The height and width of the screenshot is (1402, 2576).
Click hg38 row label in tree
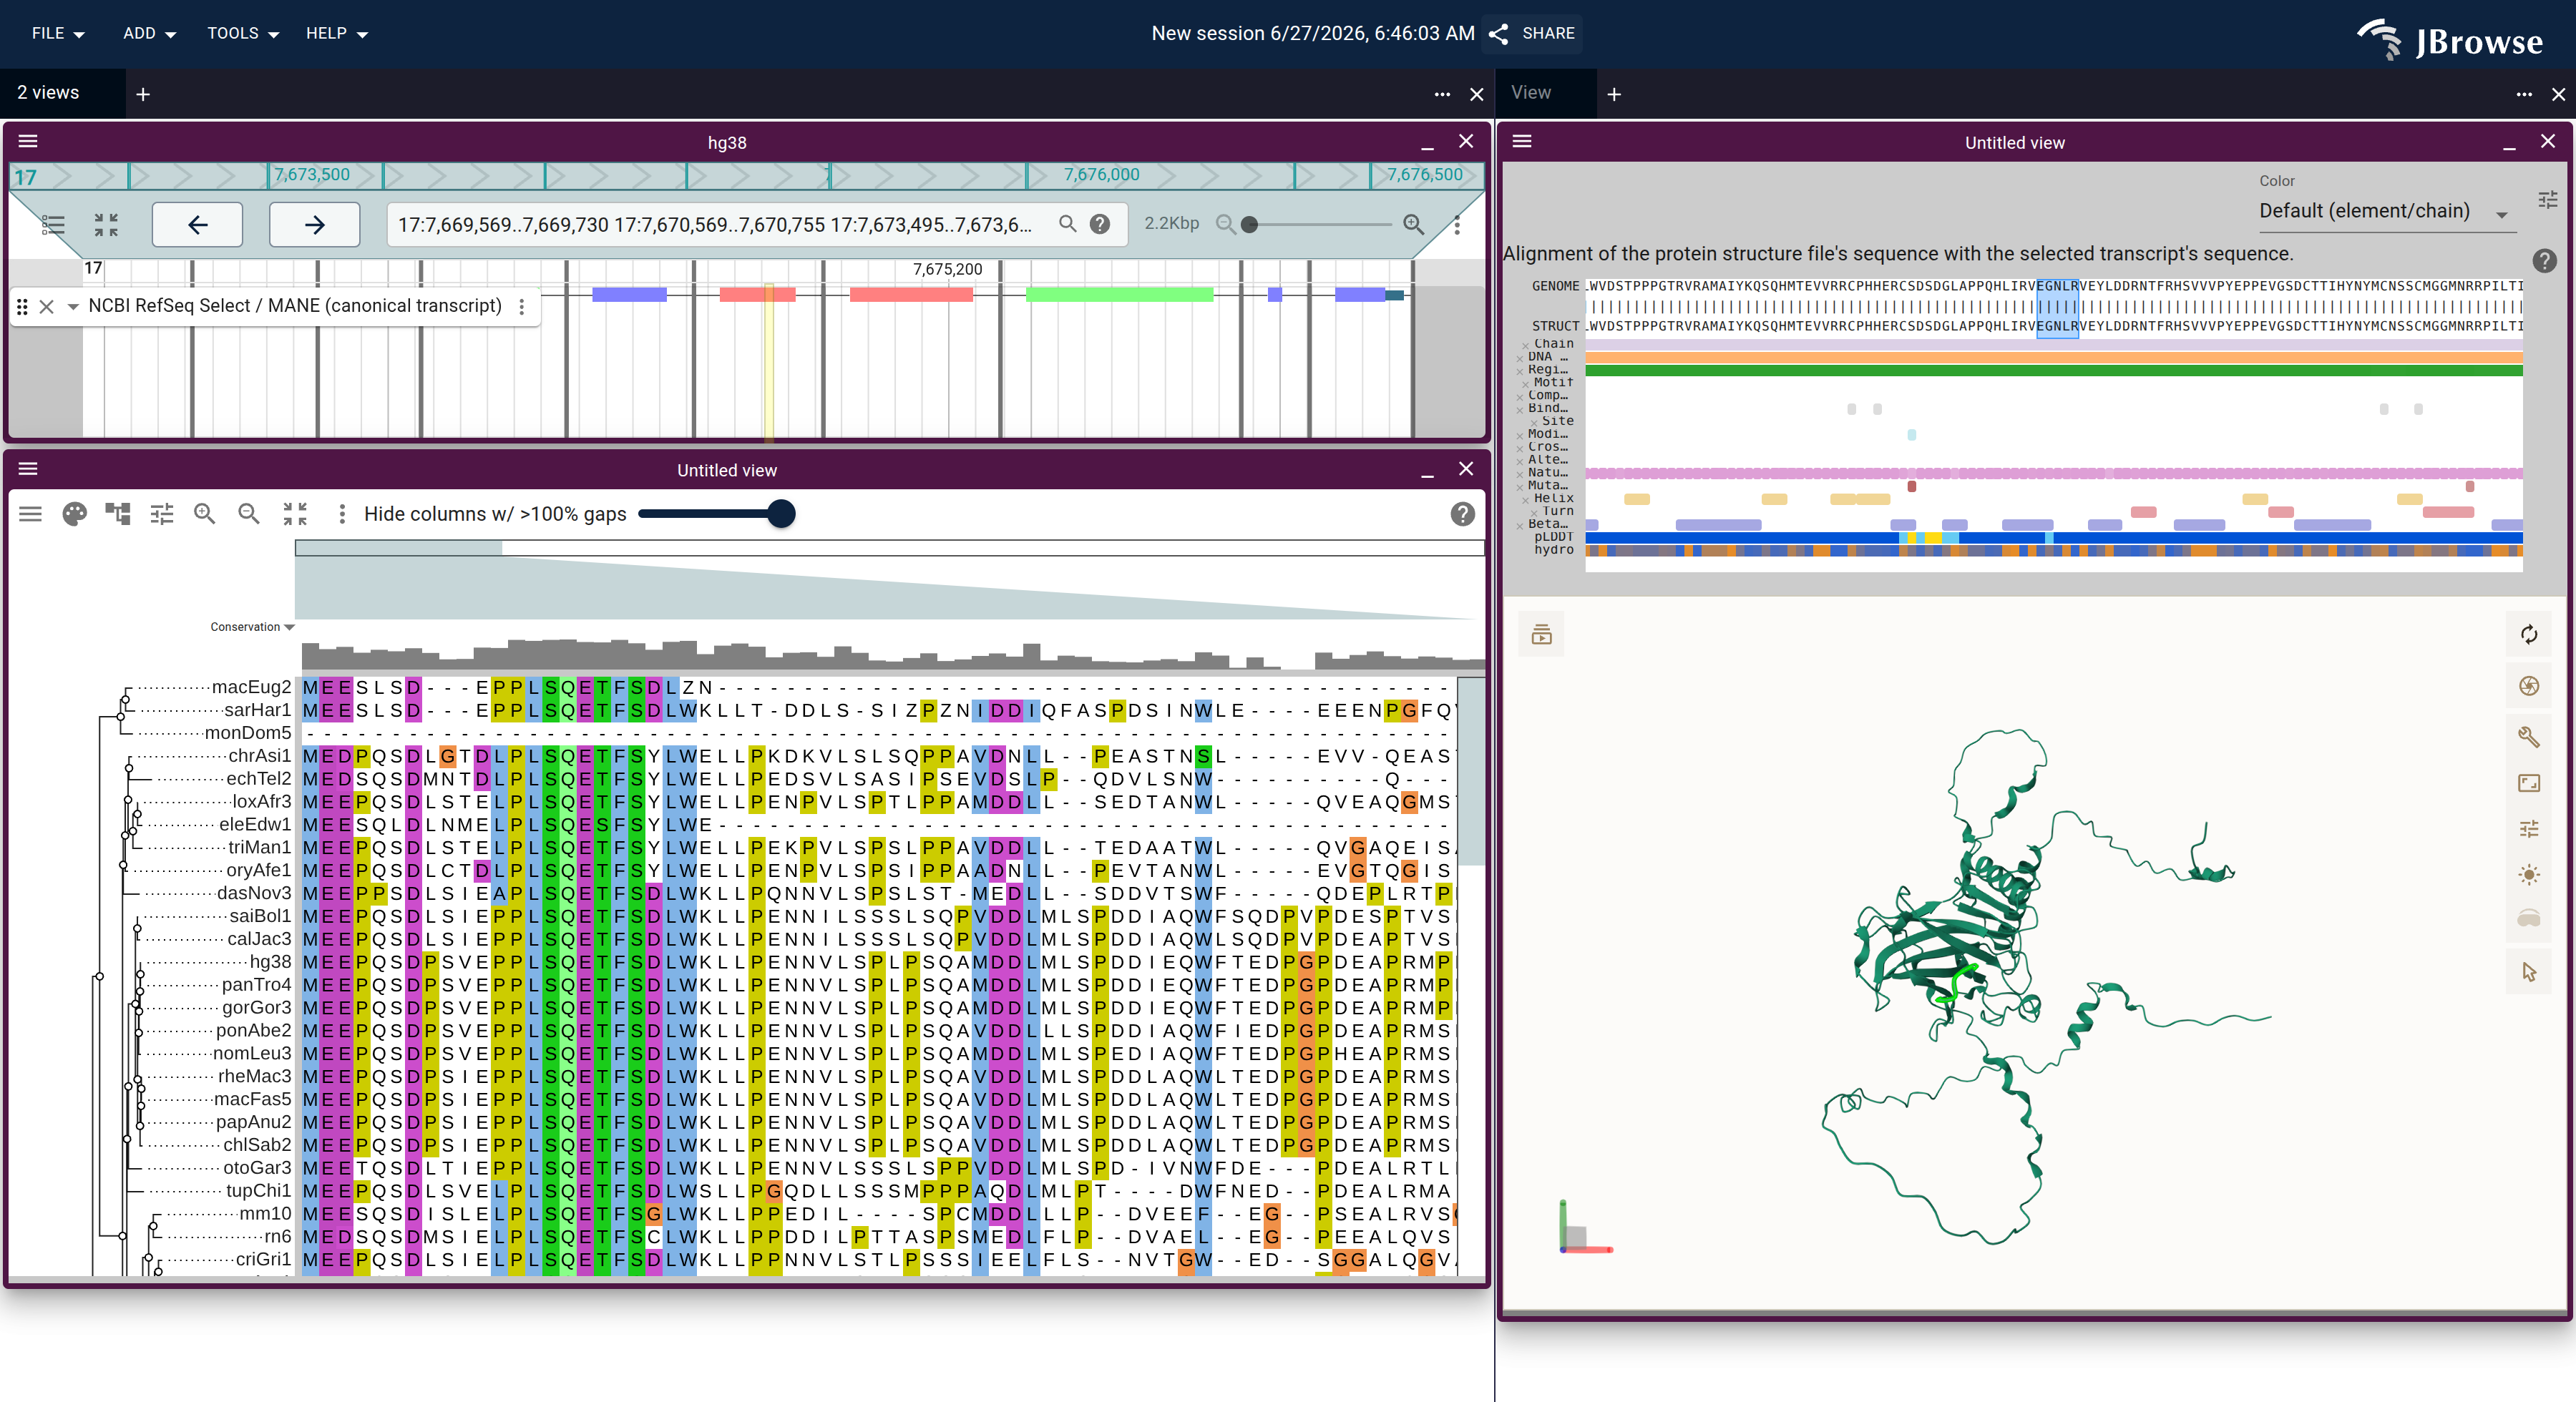coord(270,961)
